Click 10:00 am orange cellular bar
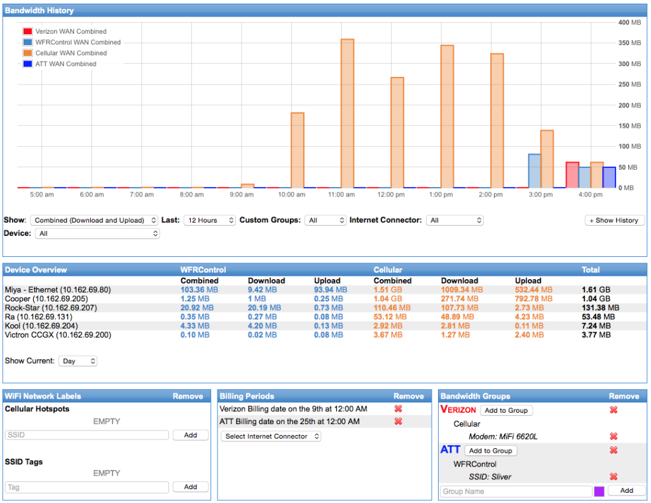 tap(298, 150)
